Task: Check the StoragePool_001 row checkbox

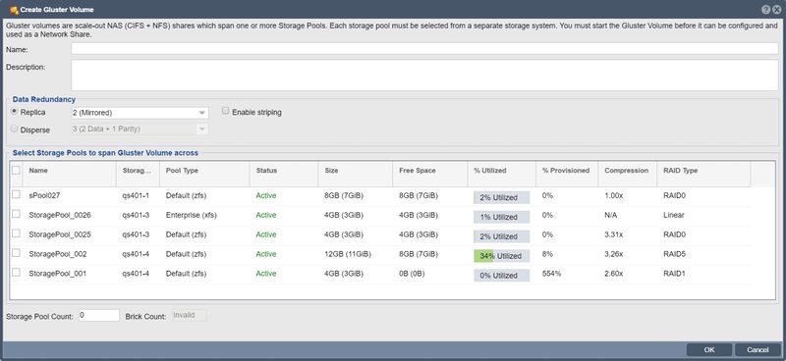Action: tap(16, 273)
